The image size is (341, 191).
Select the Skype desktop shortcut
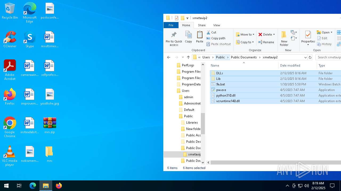point(30,40)
